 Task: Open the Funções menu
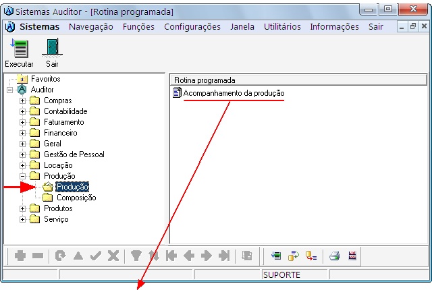138,27
